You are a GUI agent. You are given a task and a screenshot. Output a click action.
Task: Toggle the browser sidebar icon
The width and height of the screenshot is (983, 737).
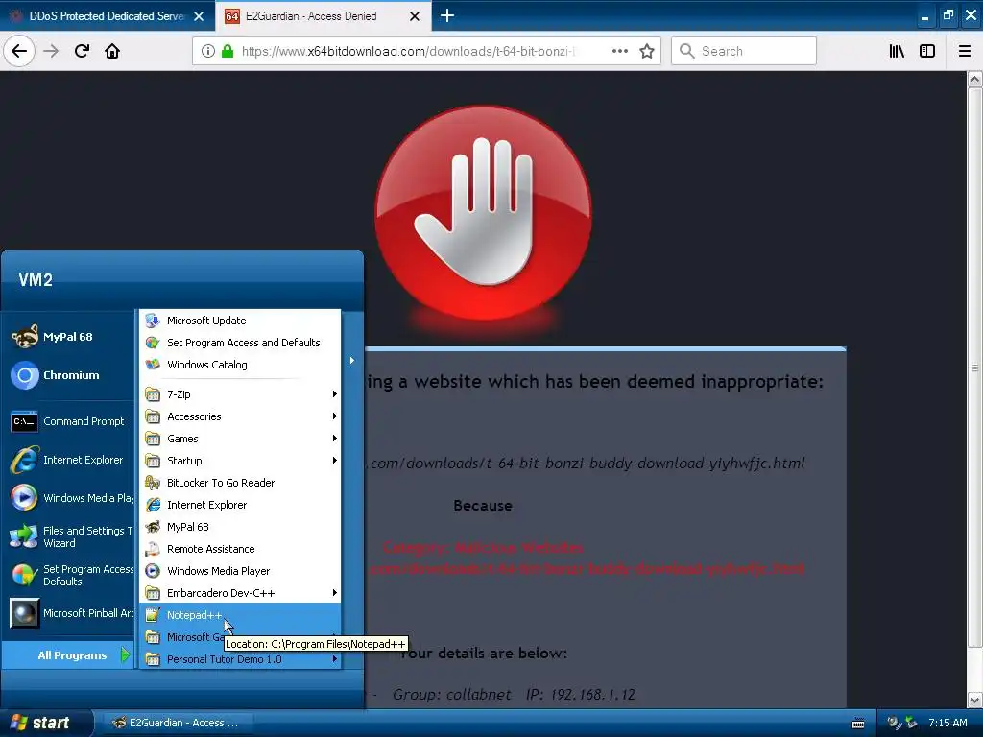click(927, 52)
